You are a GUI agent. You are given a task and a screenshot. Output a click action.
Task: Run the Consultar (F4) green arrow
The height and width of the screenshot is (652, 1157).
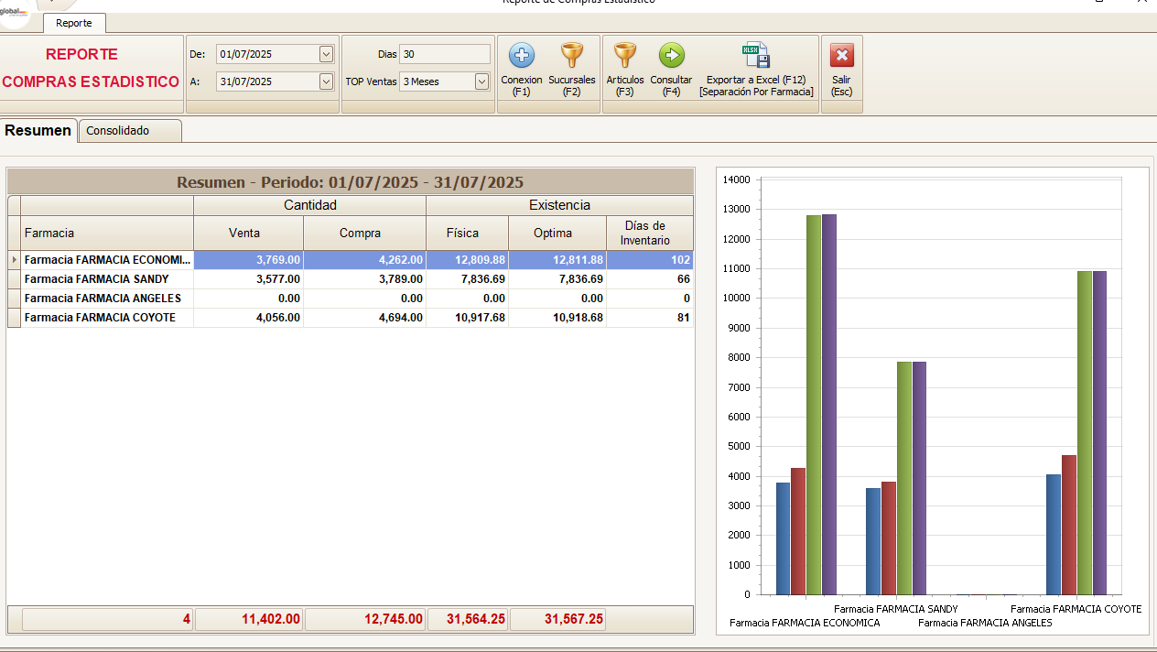[x=671, y=56]
